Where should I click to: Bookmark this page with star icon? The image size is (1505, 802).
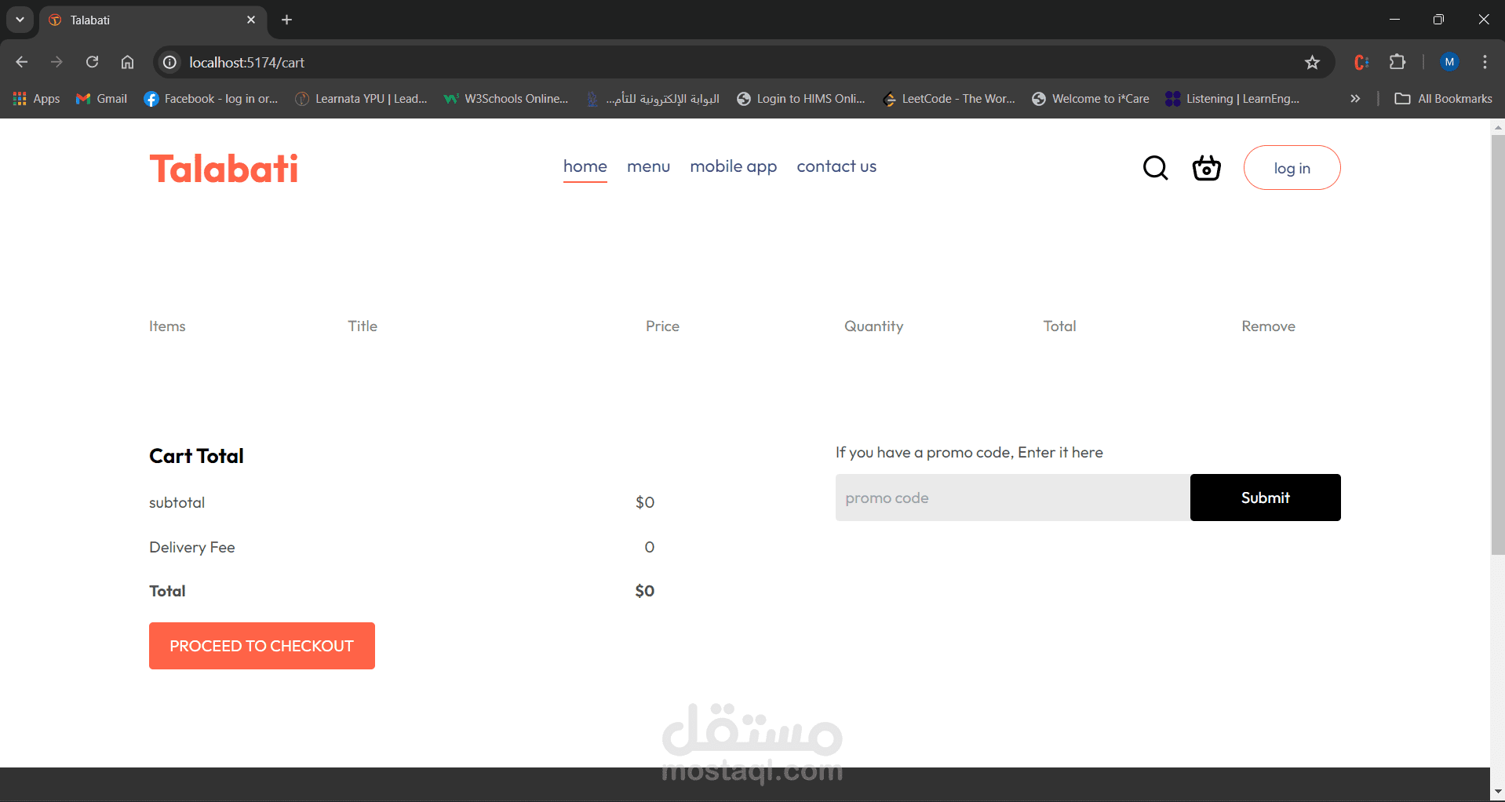click(x=1312, y=62)
